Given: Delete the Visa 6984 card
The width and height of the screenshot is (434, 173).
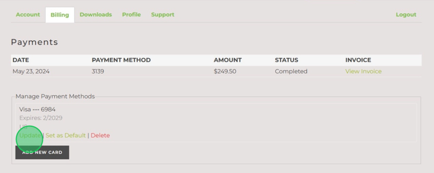Looking at the screenshot, I should (x=100, y=135).
